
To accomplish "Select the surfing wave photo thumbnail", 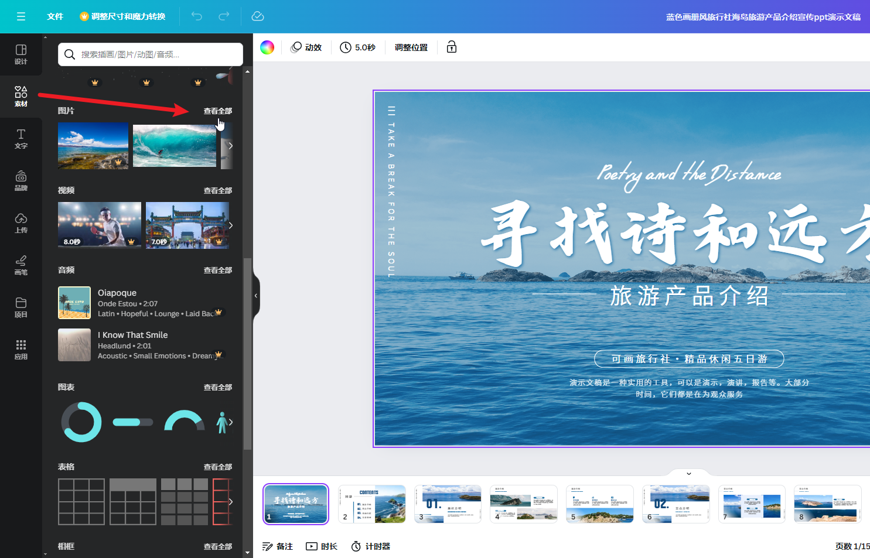I will 175,146.
